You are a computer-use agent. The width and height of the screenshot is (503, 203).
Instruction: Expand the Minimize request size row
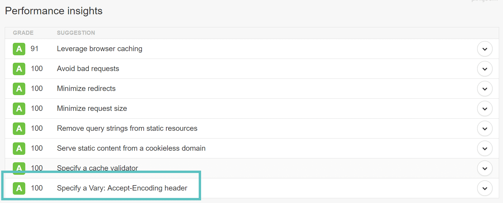pyautogui.click(x=485, y=108)
